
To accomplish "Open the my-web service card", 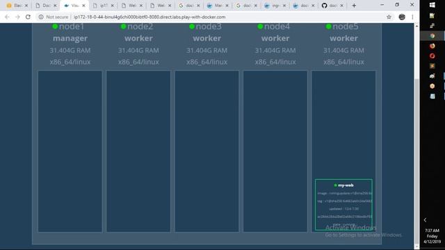I will click(343, 205).
